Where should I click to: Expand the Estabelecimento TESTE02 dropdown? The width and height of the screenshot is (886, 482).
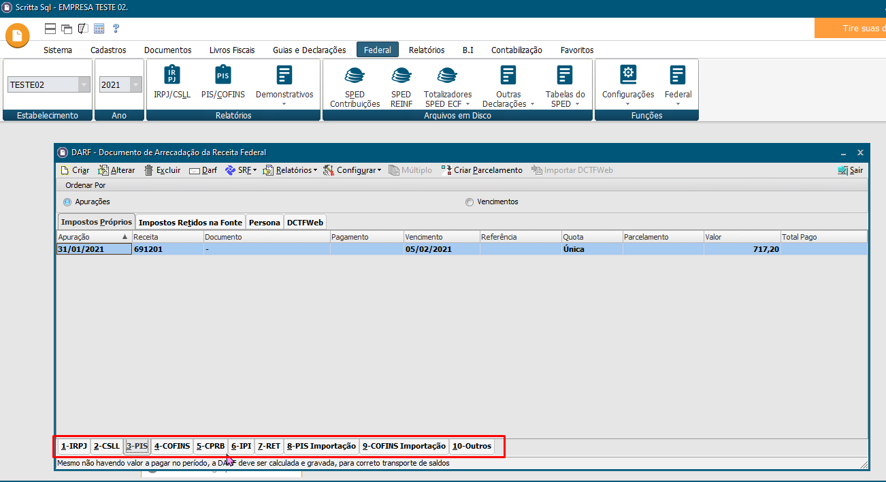click(x=84, y=84)
